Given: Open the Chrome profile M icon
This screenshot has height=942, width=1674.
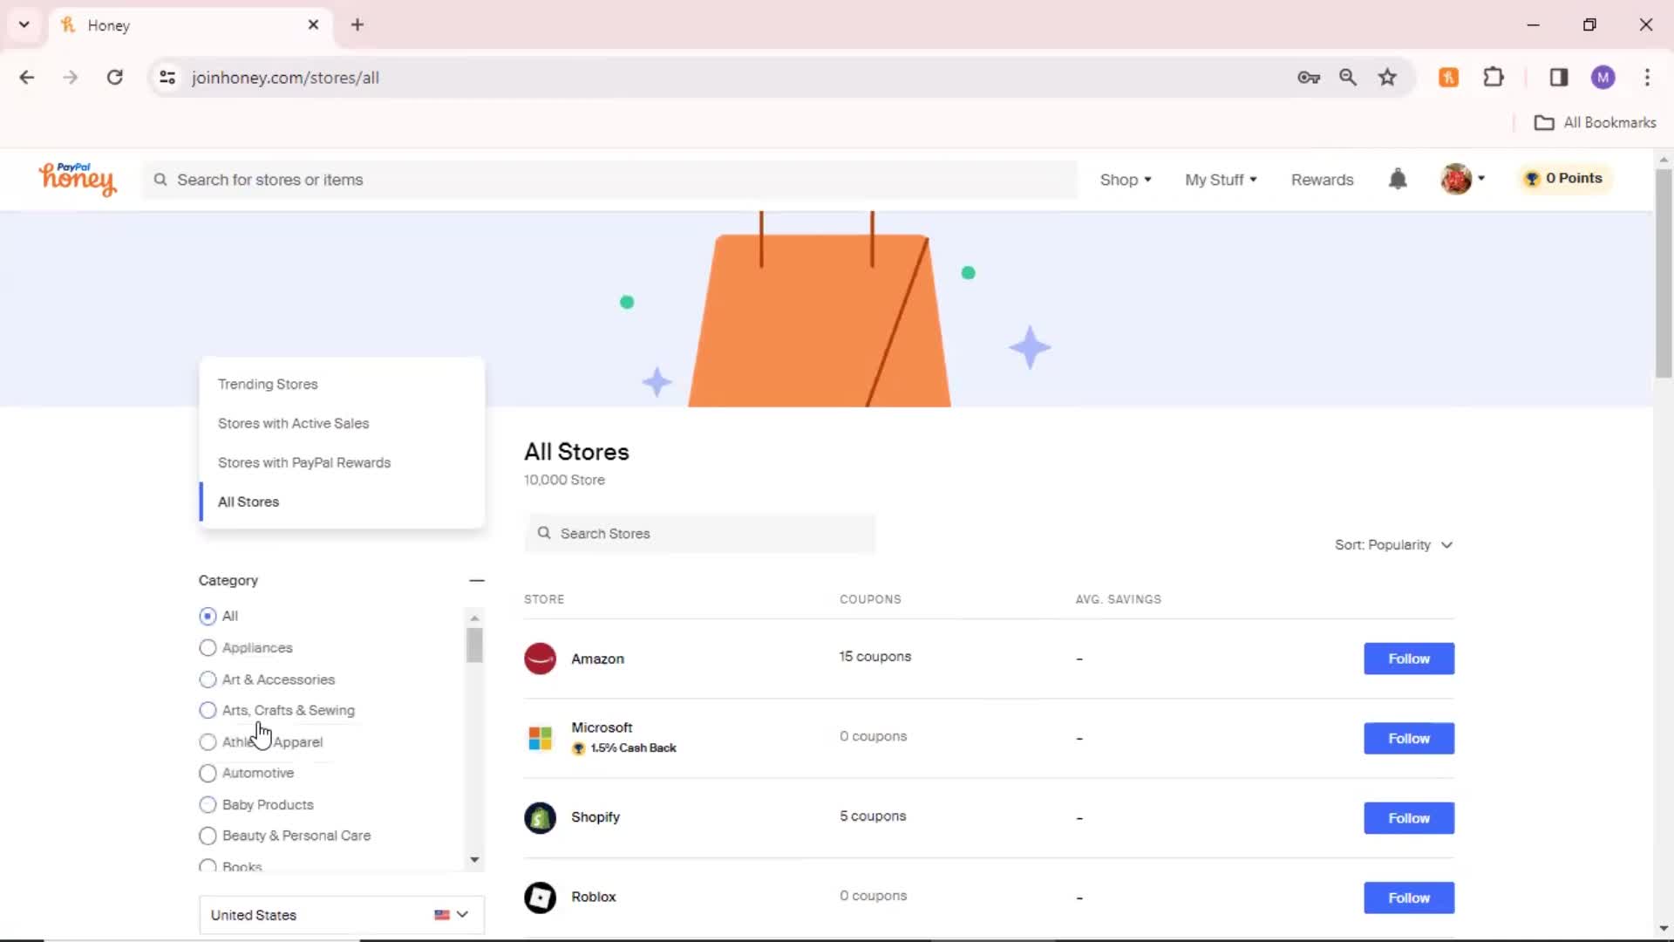Looking at the screenshot, I should pyautogui.click(x=1603, y=78).
